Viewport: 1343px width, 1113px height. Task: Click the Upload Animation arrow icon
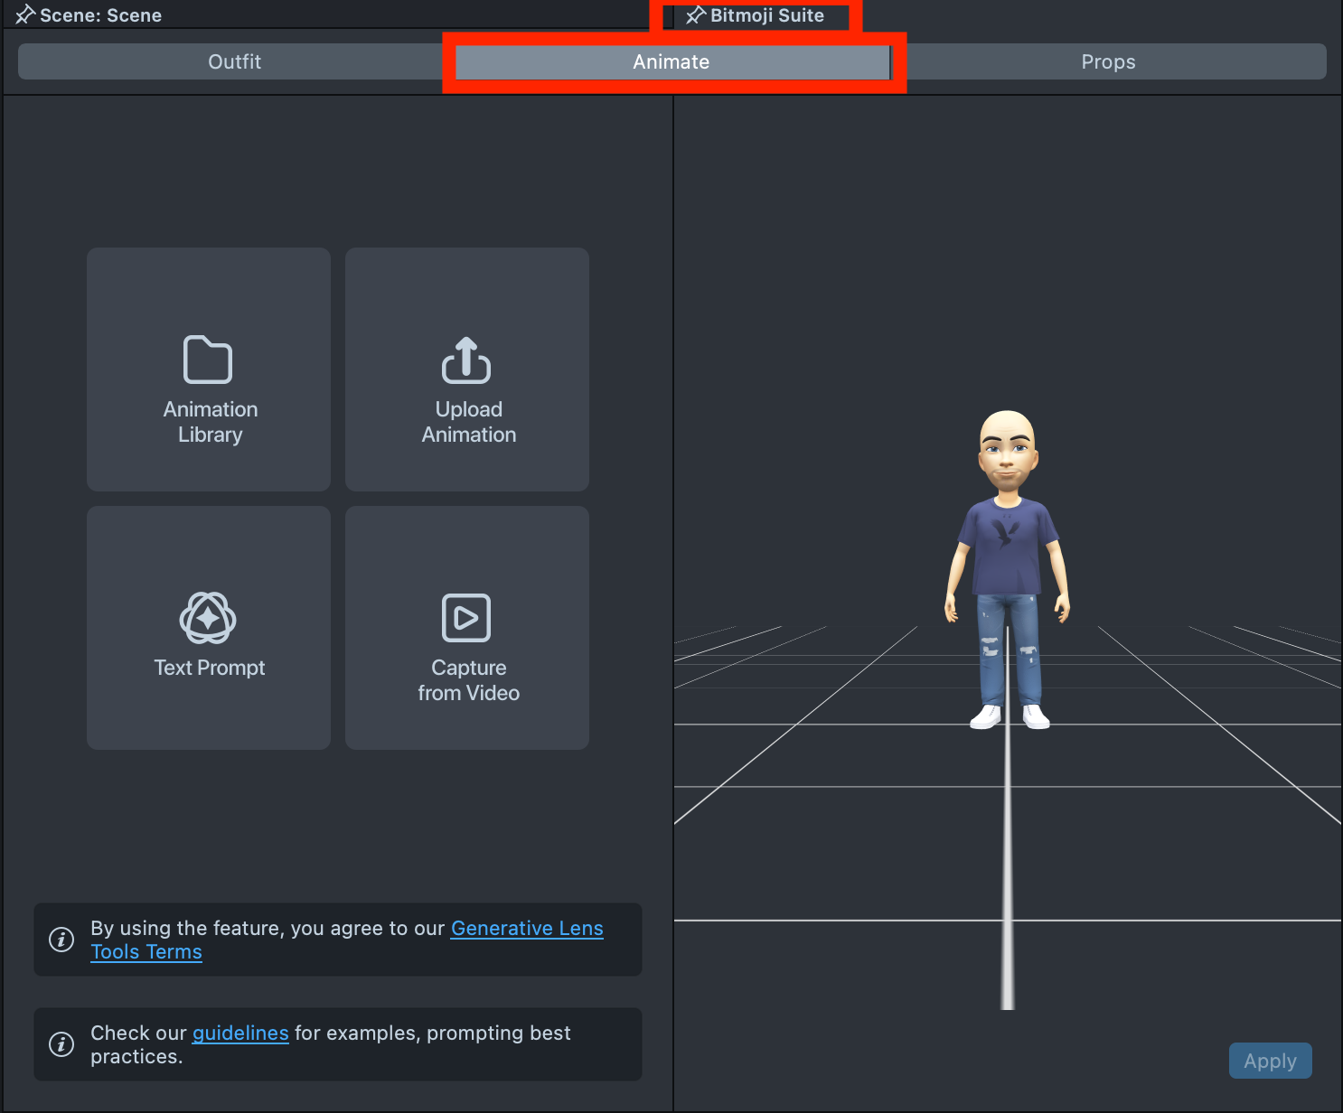[x=466, y=360]
